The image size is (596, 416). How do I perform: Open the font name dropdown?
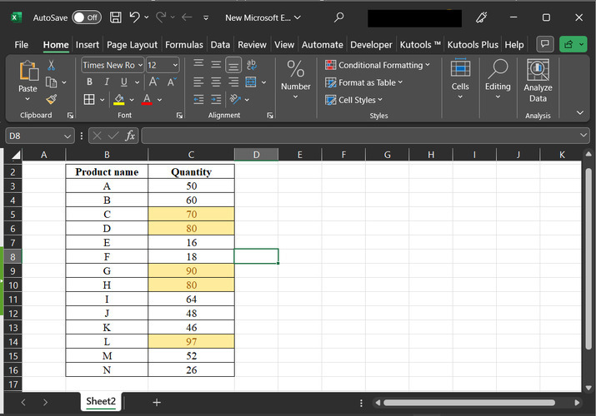[140, 65]
